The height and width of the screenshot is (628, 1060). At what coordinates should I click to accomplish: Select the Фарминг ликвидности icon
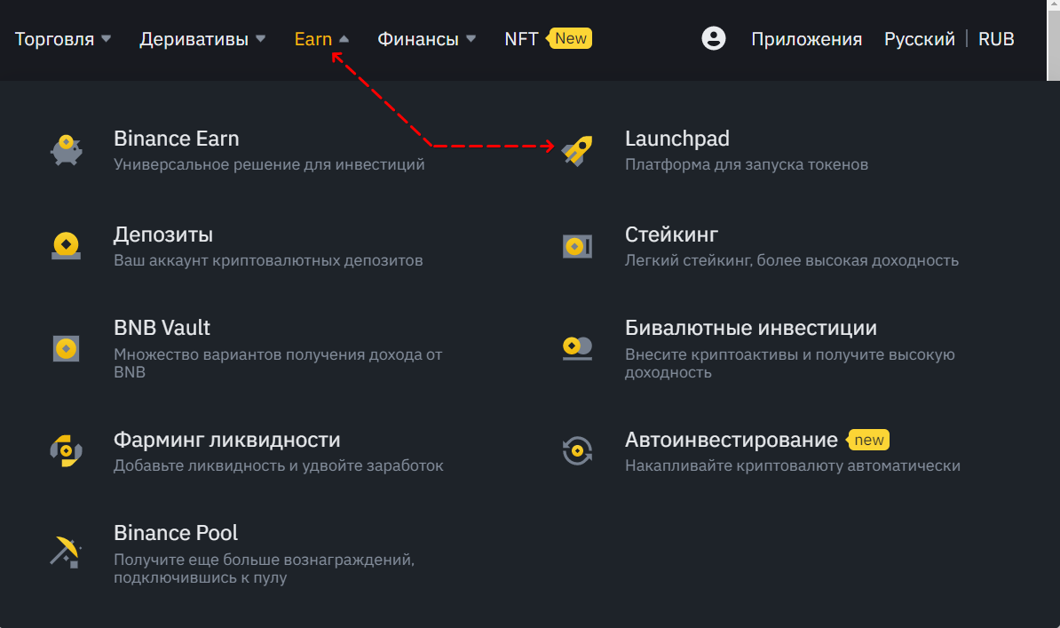[66, 450]
